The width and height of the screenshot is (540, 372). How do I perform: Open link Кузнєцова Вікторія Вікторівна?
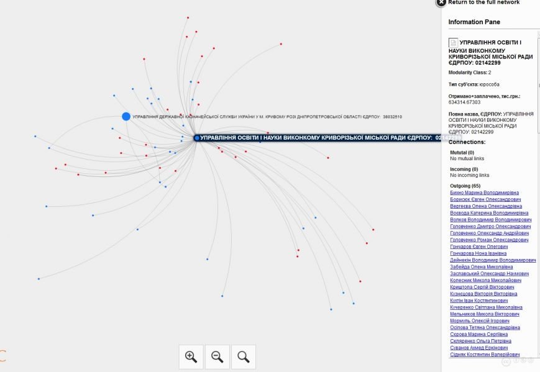pyautogui.click(x=483, y=294)
